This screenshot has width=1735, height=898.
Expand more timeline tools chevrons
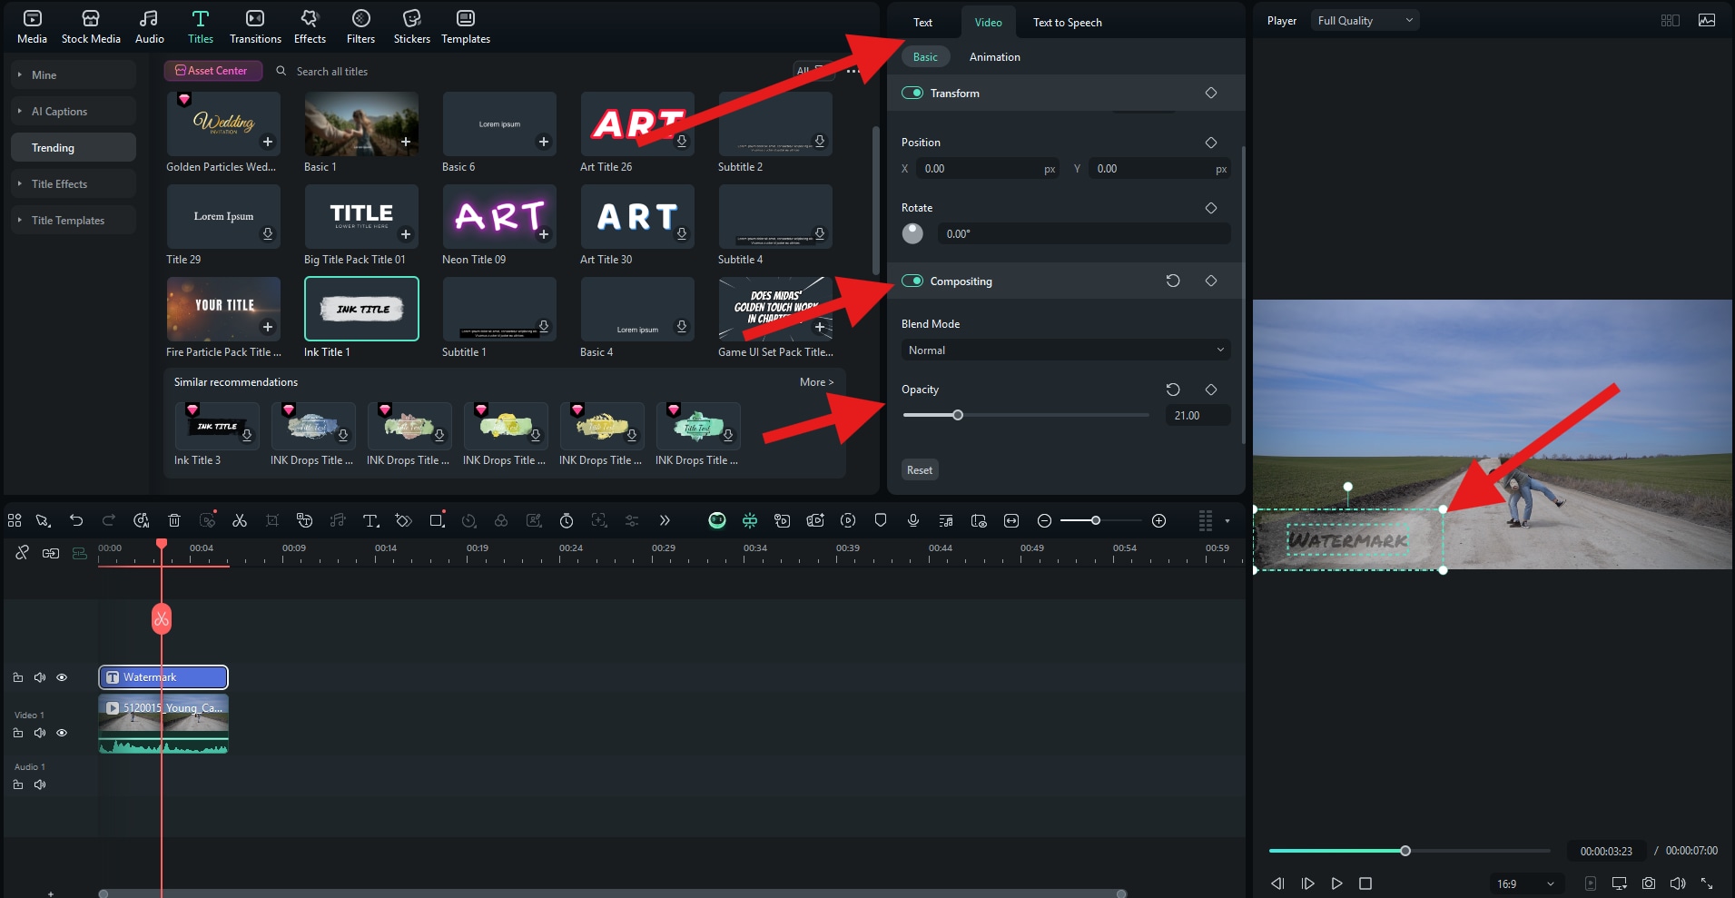[665, 520]
